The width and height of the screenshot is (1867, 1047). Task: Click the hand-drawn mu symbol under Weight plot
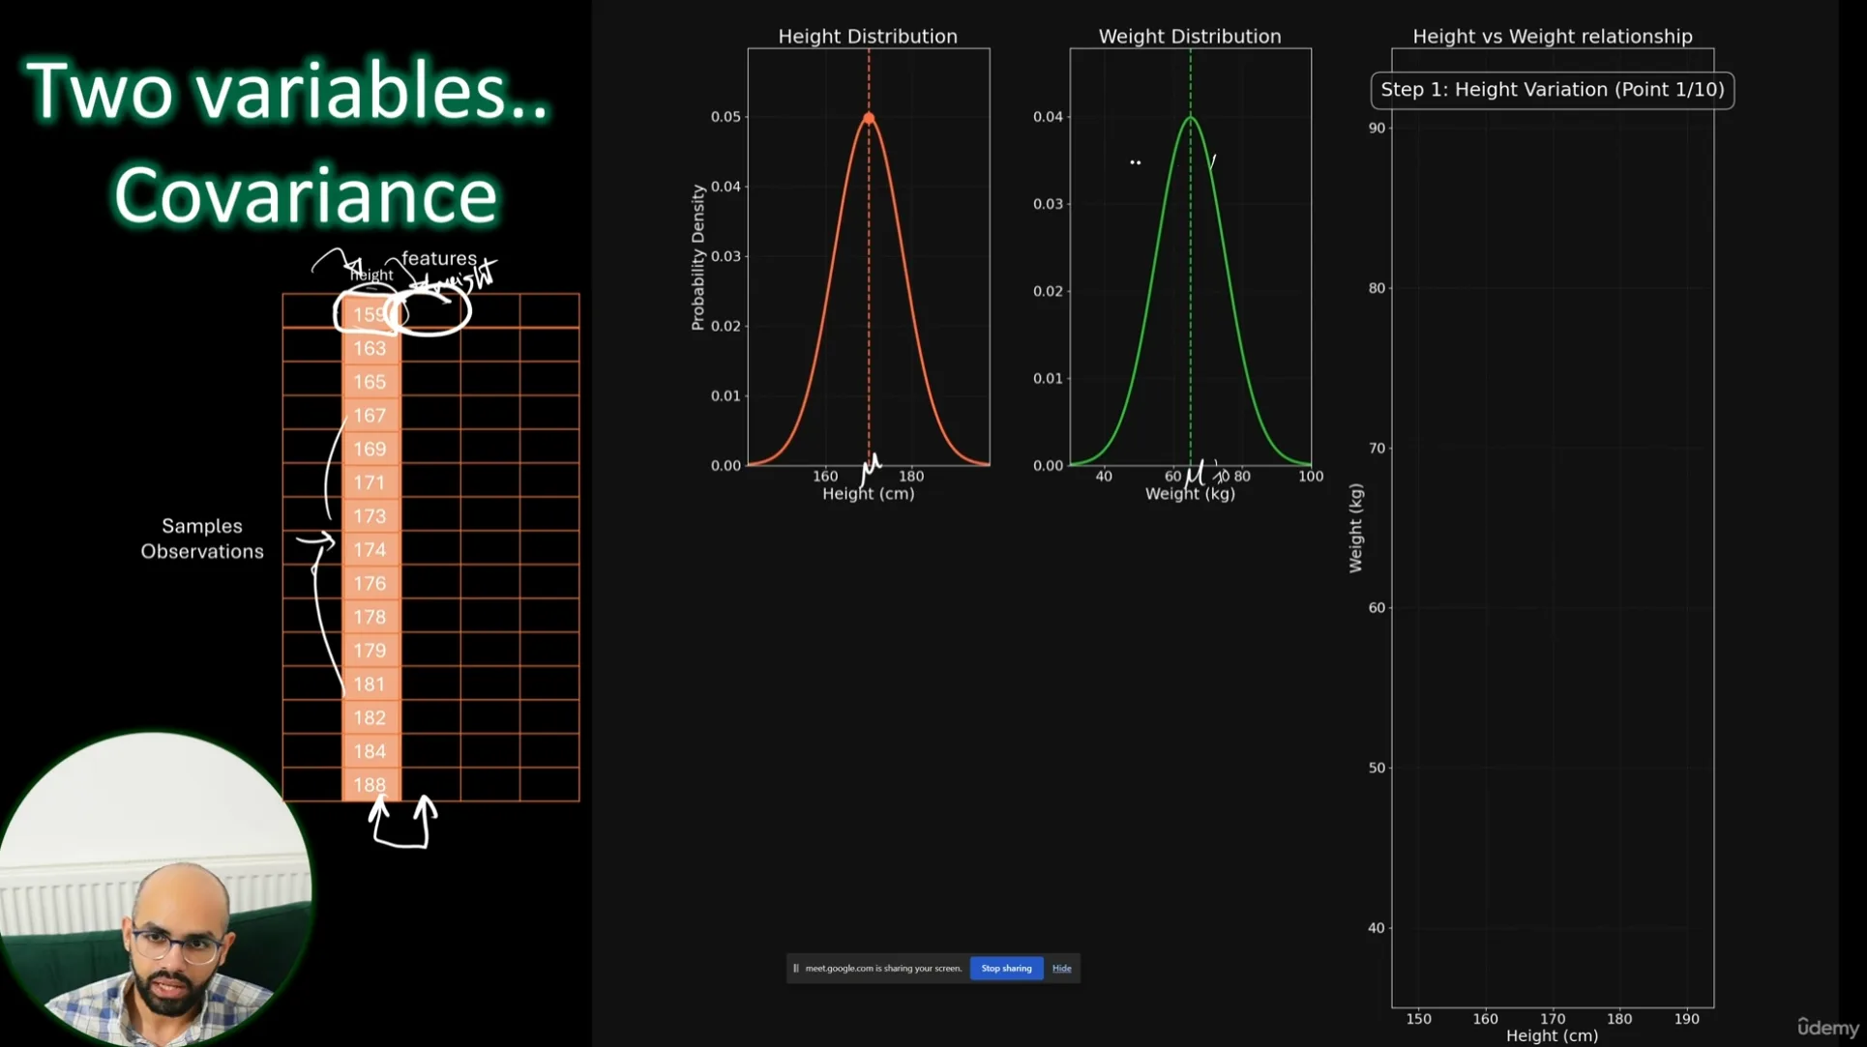point(1195,474)
